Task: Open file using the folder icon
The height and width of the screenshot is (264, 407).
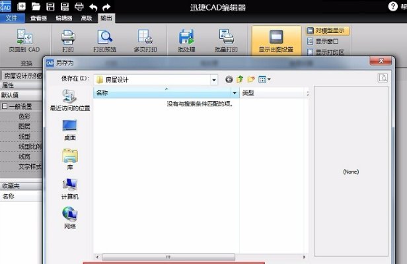Action: pyautogui.click(x=36, y=6)
